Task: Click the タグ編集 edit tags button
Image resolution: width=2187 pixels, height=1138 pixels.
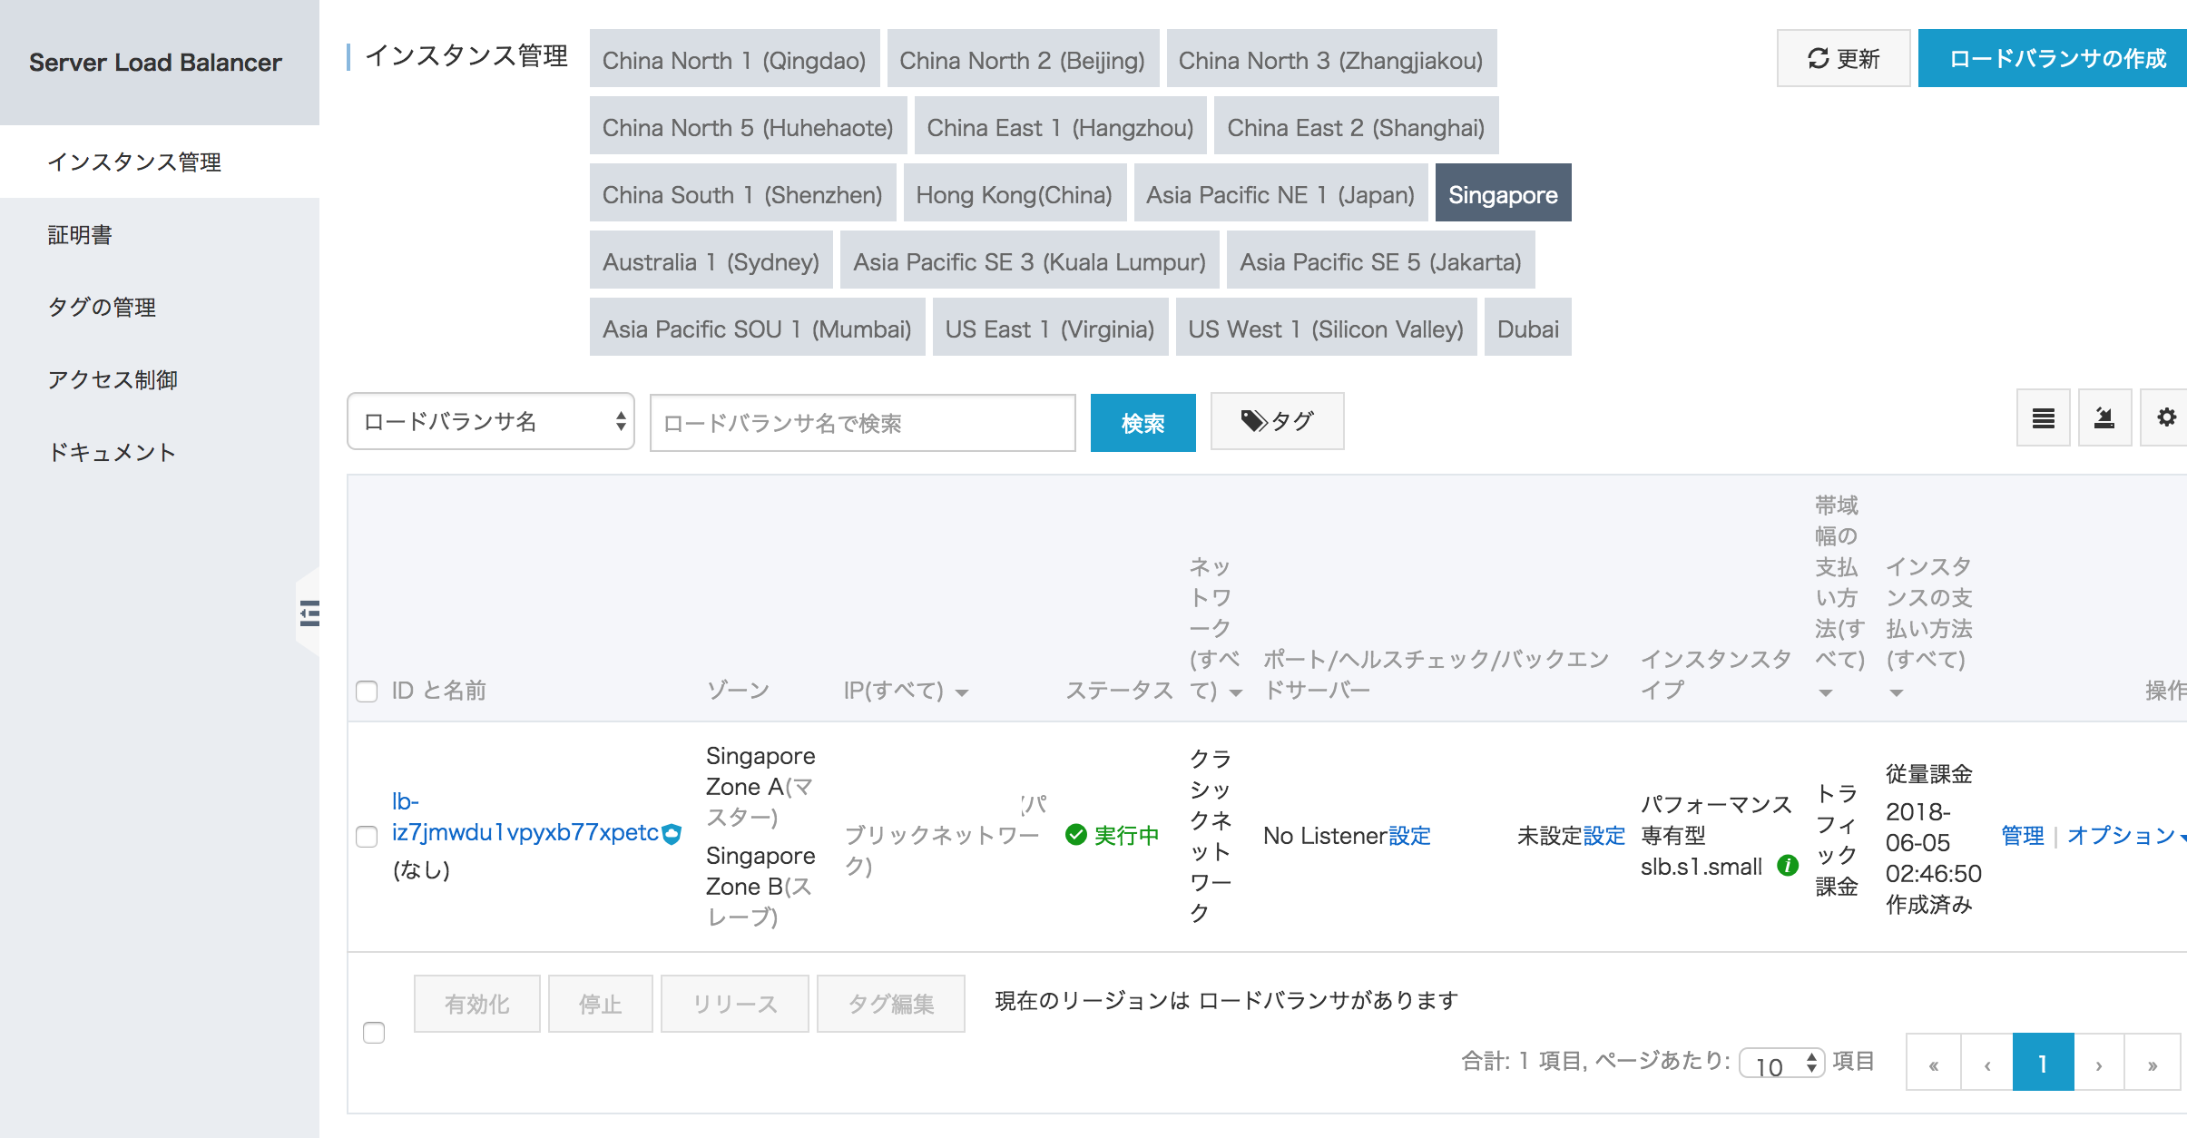Action: 891,1004
